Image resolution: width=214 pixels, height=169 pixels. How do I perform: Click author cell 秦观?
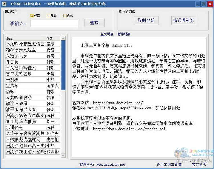click(x=53, y=44)
